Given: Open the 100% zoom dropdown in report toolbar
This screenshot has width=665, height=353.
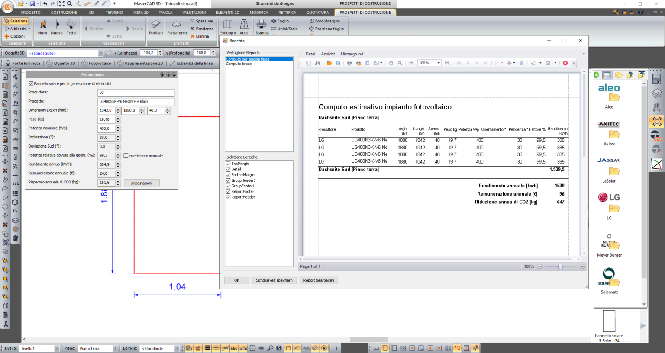Looking at the screenshot, I should [x=438, y=63].
